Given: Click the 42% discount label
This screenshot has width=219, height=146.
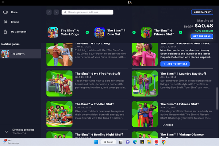Looking at the screenshot, I should click(204, 31).
